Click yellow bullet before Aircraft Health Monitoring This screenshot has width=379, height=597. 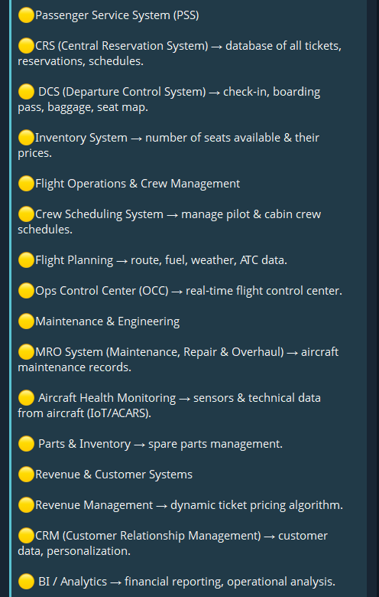click(x=26, y=398)
